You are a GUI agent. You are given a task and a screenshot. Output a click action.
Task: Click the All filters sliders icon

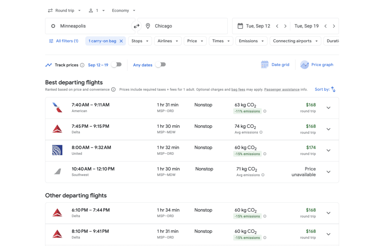(51, 41)
